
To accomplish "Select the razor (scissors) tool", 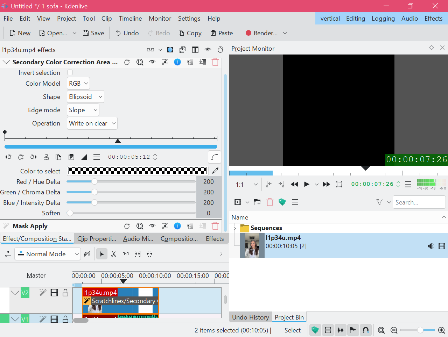I will tap(114, 254).
